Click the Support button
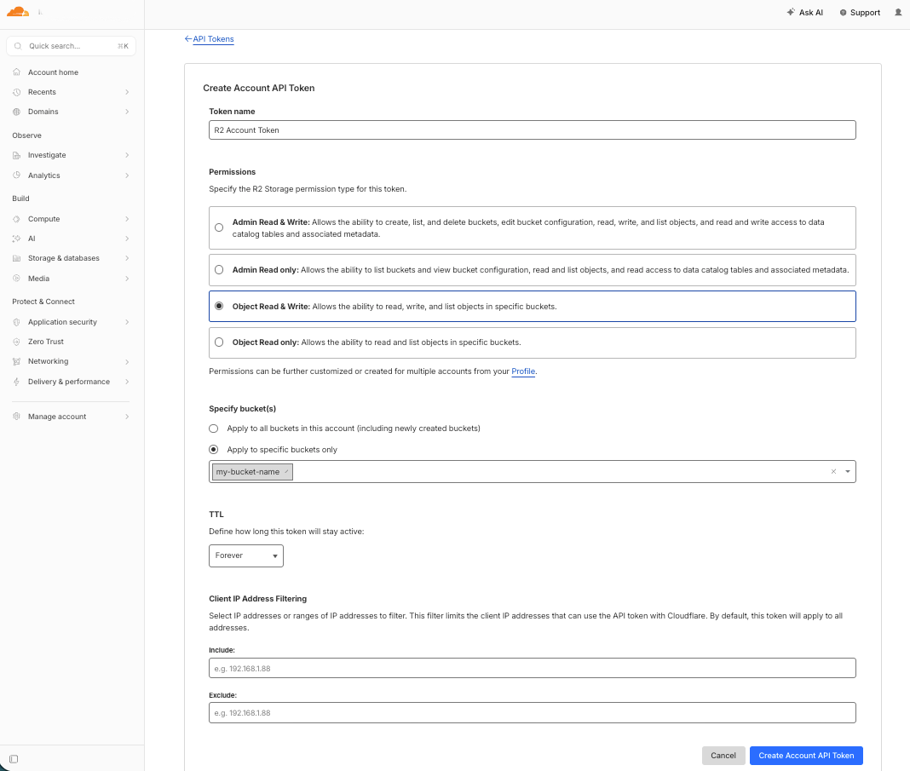This screenshot has height=771, width=910. (x=860, y=12)
